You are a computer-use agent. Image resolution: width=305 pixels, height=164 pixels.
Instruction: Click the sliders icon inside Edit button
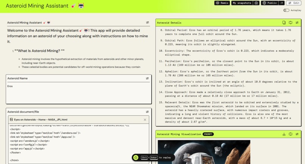tap(290, 3)
